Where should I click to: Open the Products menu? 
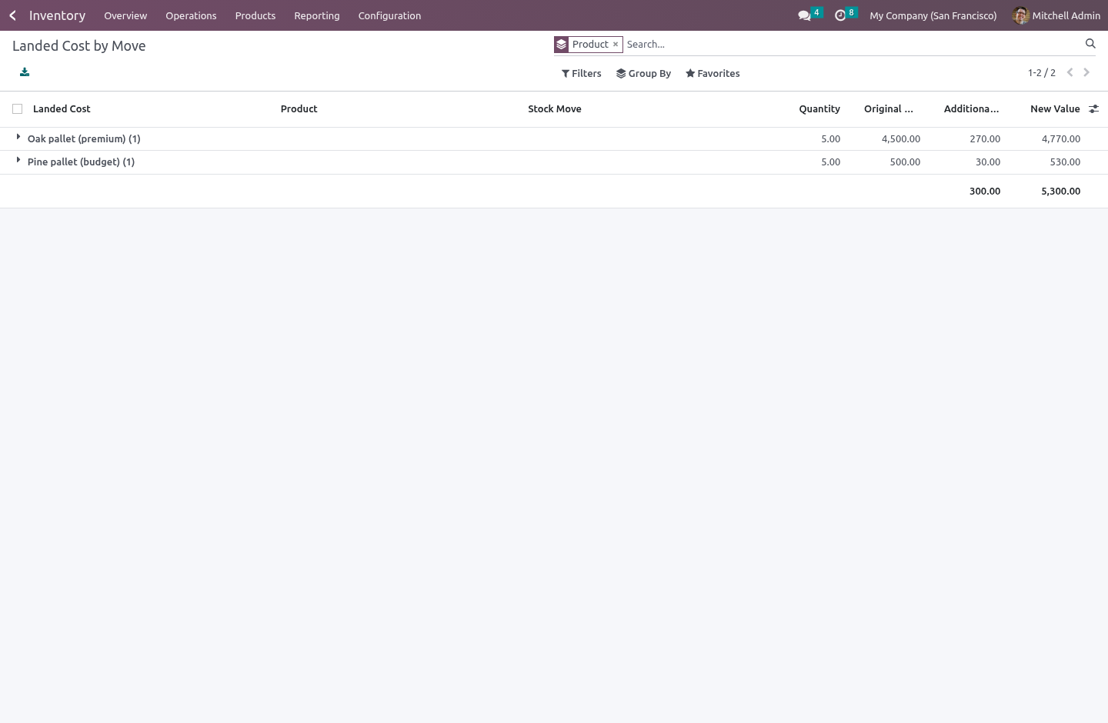(x=255, y=15)
